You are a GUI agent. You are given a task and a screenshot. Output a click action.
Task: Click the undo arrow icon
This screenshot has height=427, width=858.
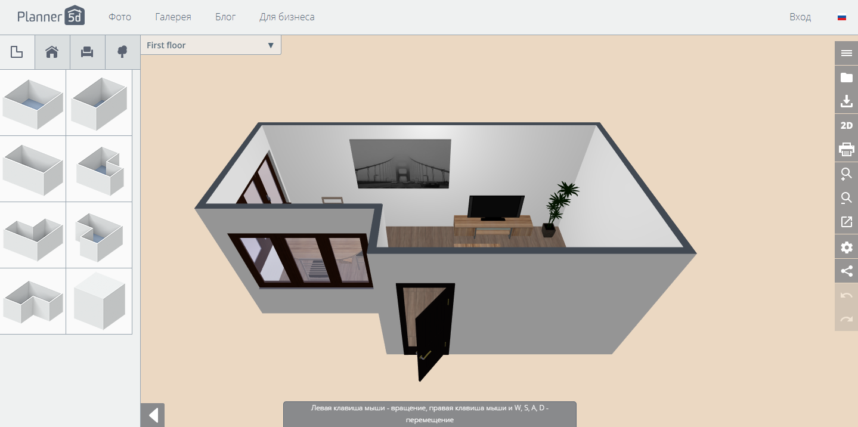846,295
